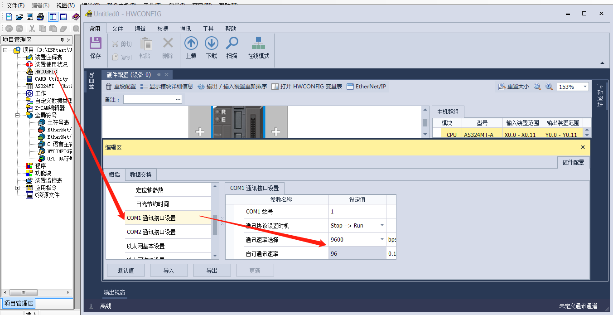Open the 通讯速率选择 9600 dropdown
Screen dimensions: 613x315
(381, 240)
